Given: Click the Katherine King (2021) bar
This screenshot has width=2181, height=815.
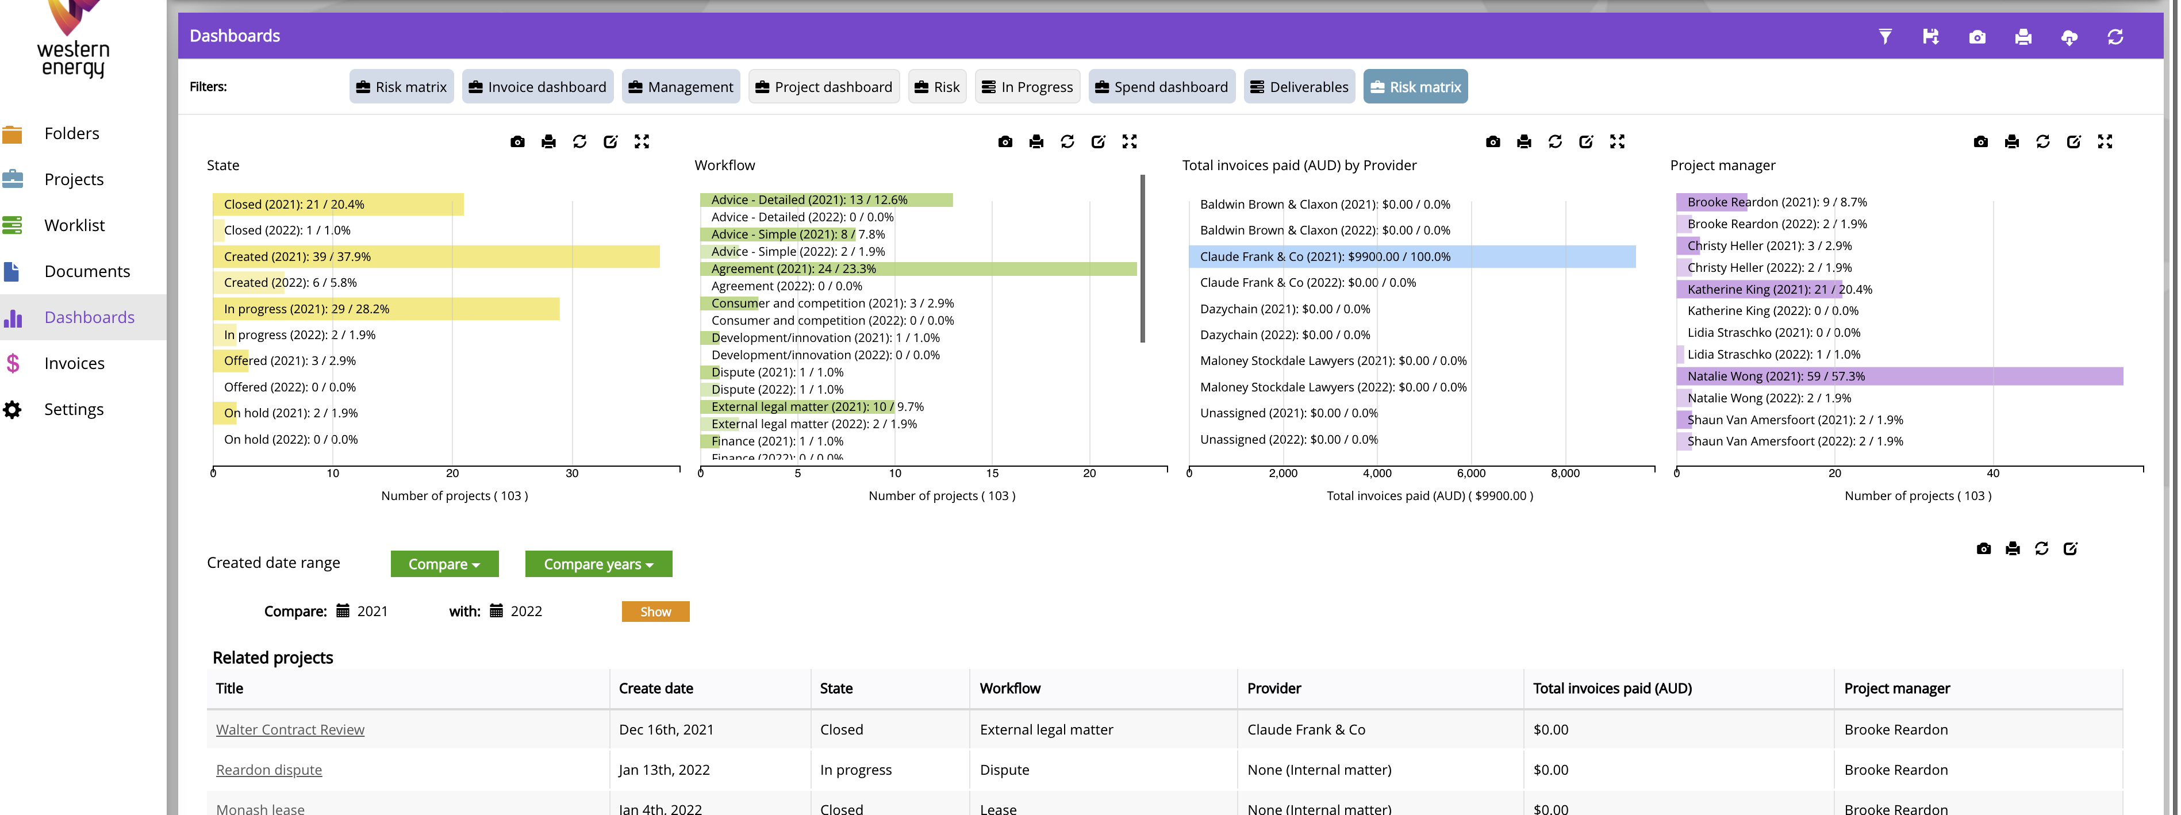Looking at the screenshot, I should (x=1760, y=290).
